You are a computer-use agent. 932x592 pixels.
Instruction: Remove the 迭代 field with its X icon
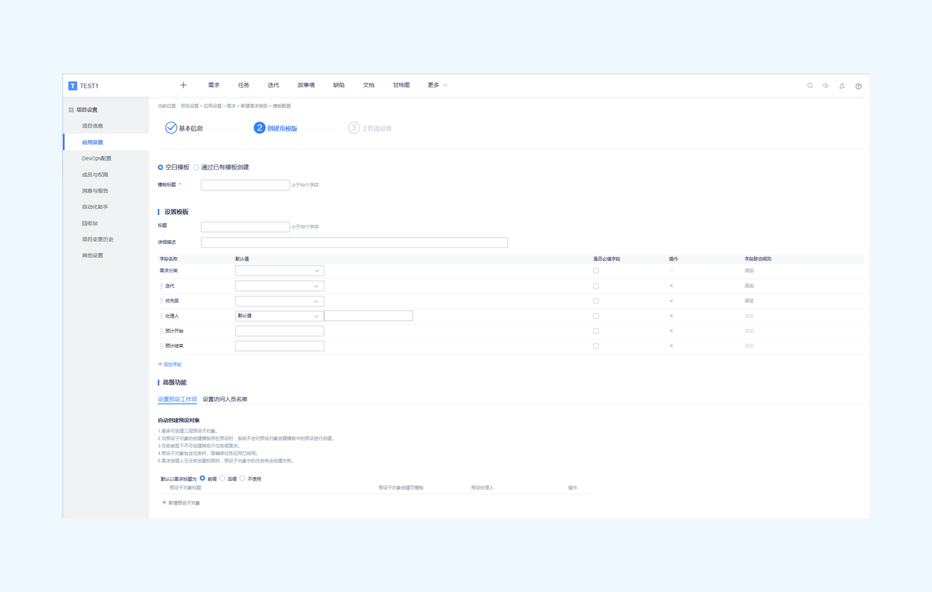coord(671,285)
